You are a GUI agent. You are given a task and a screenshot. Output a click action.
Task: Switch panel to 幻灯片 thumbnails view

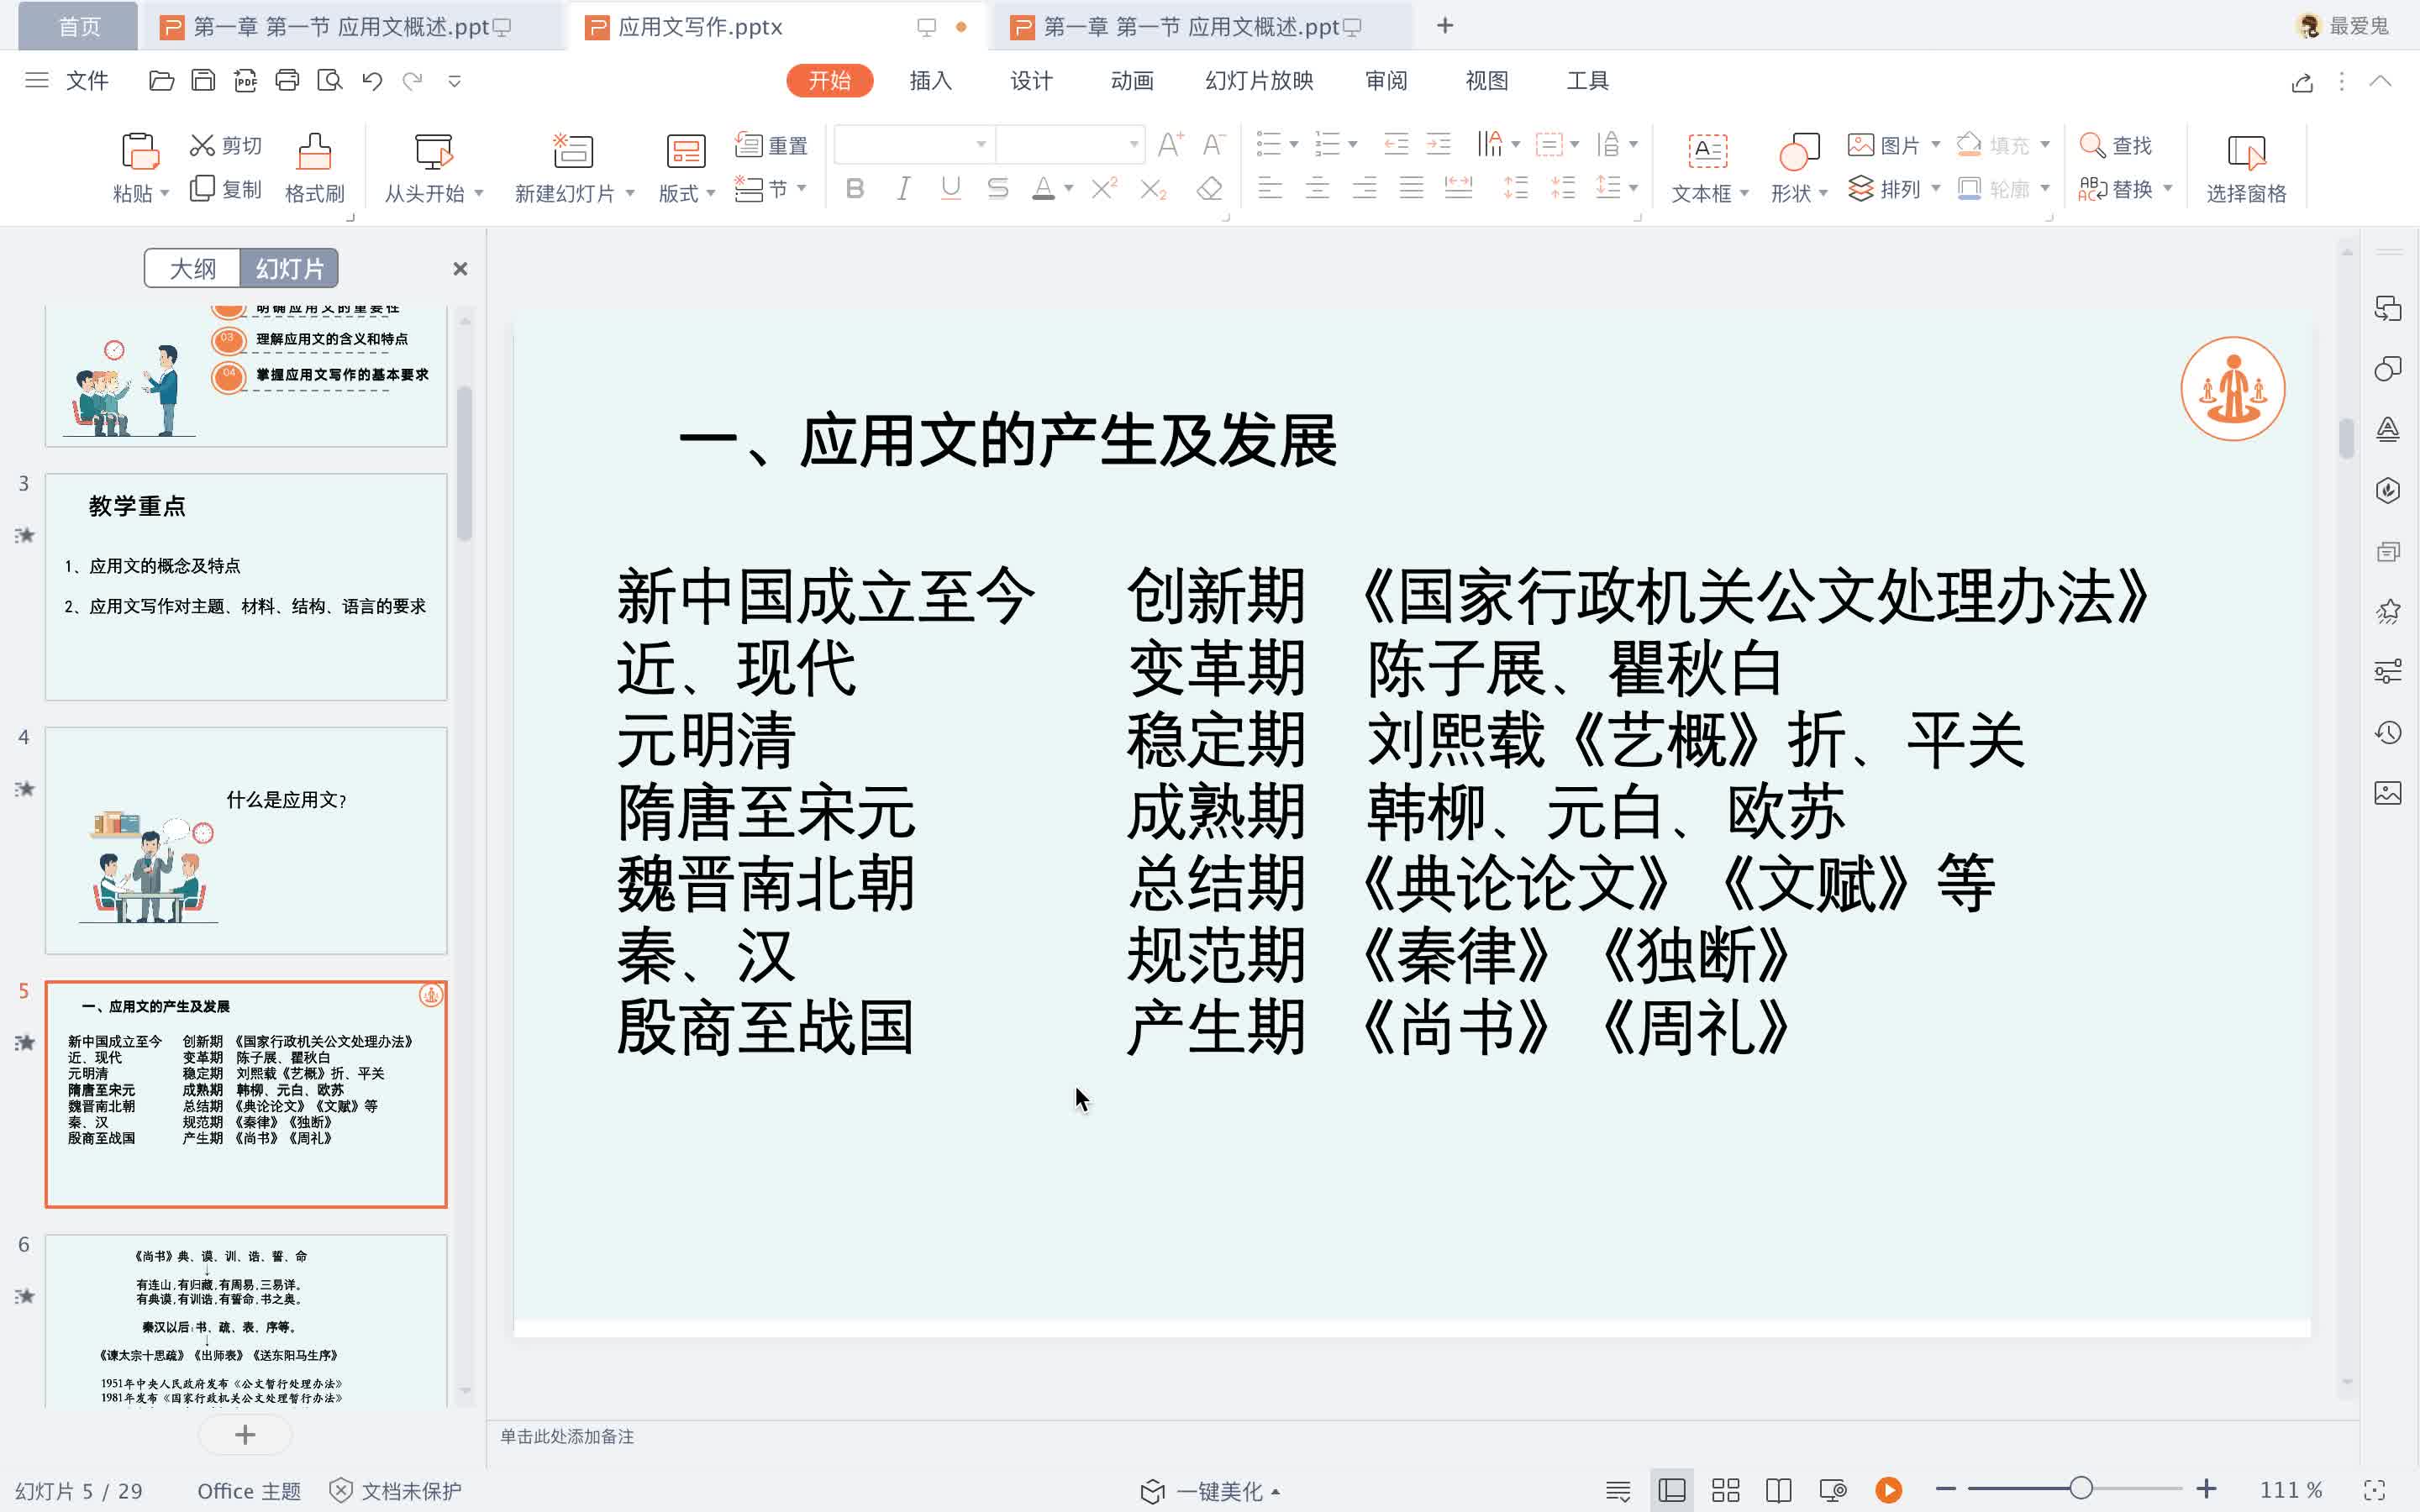point(289,268)
